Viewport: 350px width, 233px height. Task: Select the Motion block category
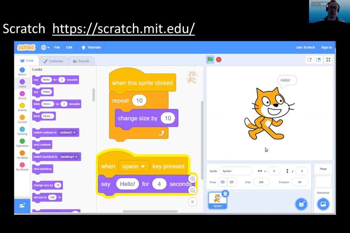coord(22,72)
